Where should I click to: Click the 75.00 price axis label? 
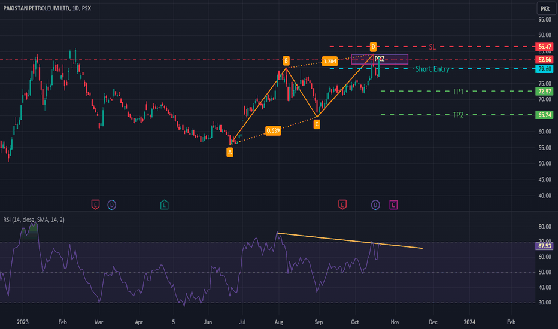pos(545,84)
